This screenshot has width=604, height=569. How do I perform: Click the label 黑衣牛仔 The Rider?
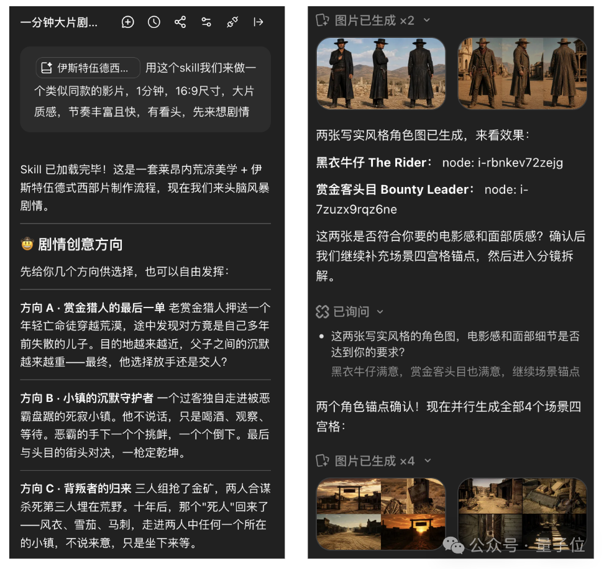[x=374, y=163]
